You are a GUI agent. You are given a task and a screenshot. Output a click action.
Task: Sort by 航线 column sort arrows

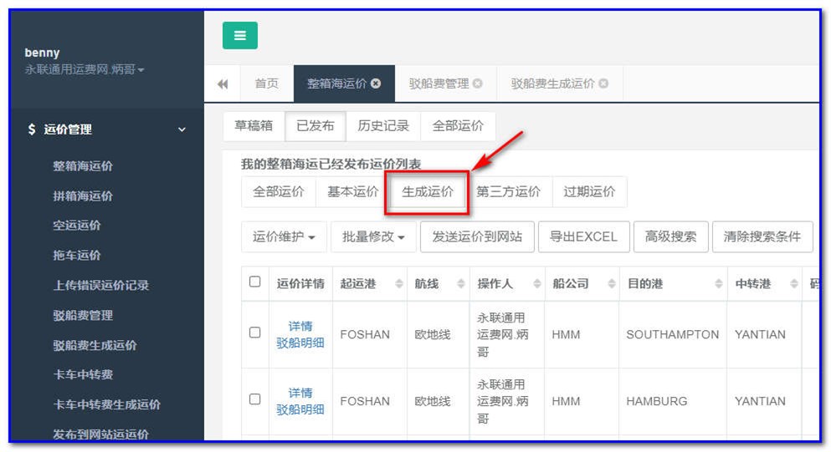coord(460,284)
